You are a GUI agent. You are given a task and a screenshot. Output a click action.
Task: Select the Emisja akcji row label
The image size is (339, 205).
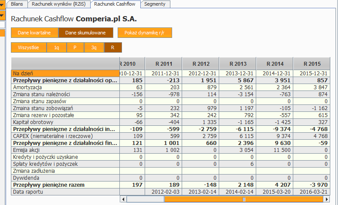pyautogui.click(x=65, y=150)
